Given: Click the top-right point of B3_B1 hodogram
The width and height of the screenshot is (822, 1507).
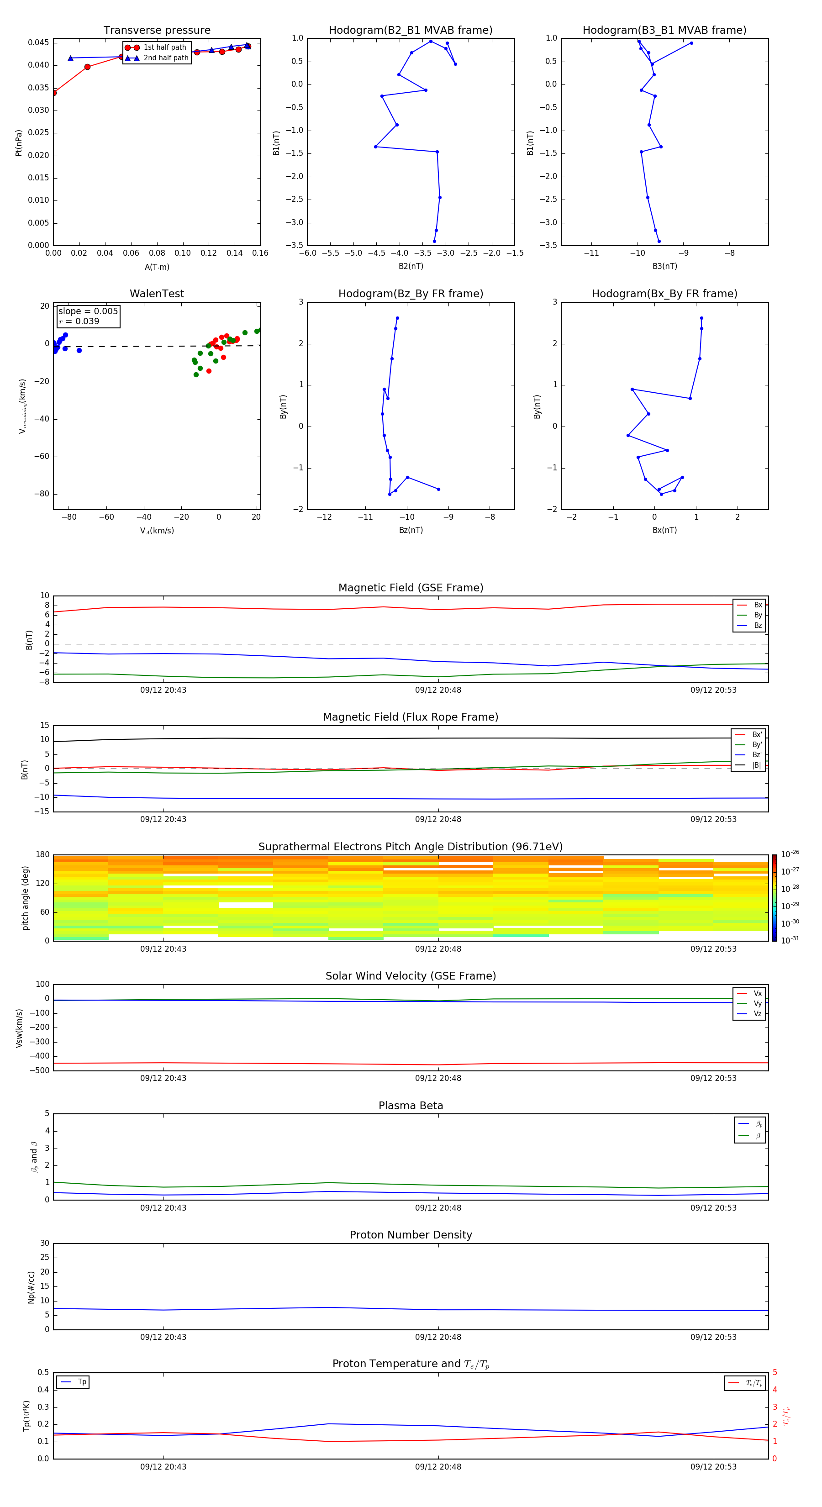Looking at the screenshot, I should [691, 43].
